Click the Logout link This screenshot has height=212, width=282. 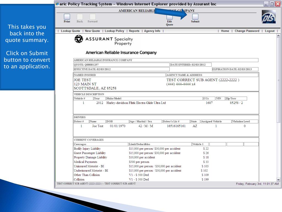tap(270, 31)
